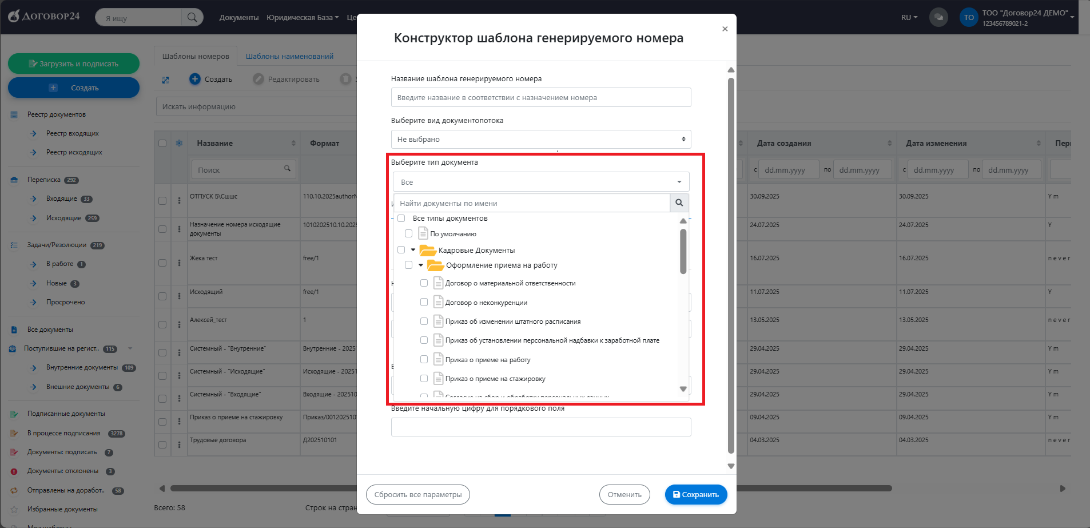Check the Все типы документов checkbox

pos(401,219)
